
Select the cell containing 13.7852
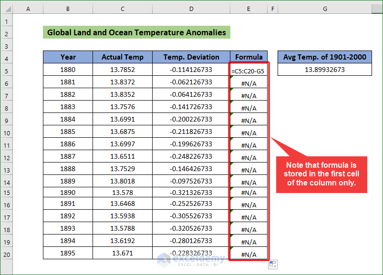(x=122, y=70)
